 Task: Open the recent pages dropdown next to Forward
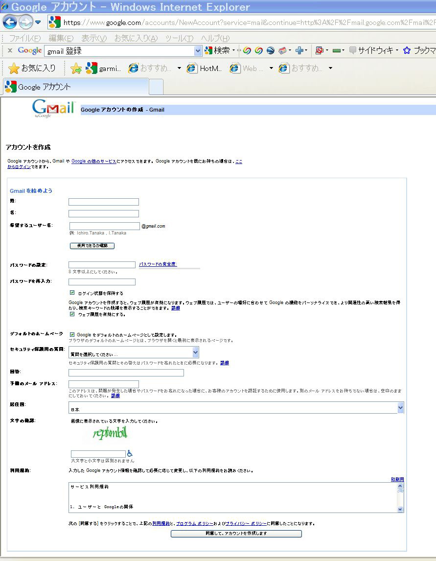tap(38, 22)
